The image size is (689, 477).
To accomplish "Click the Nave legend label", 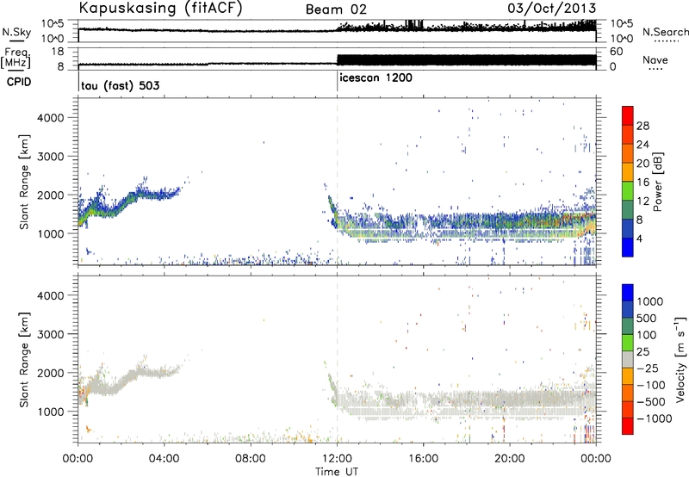I will click(x=655, y=59).
